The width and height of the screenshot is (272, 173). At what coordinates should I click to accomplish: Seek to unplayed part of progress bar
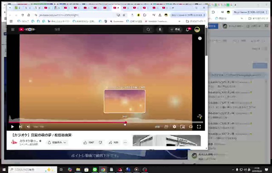(164, 122)
